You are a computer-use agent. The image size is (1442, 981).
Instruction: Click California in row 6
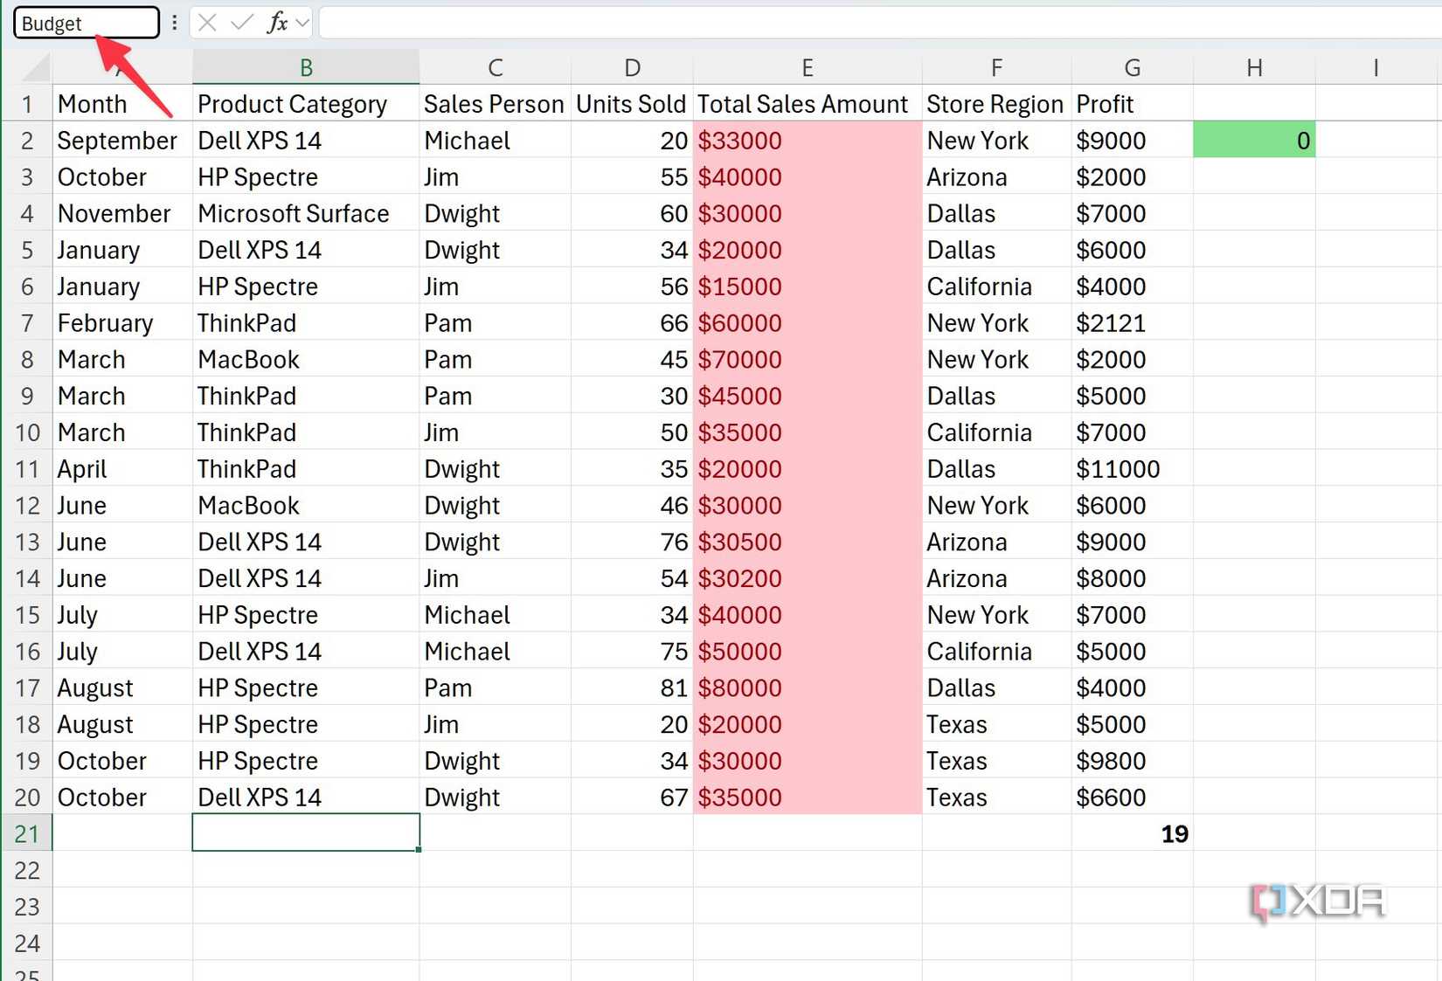tap(996, 287)
